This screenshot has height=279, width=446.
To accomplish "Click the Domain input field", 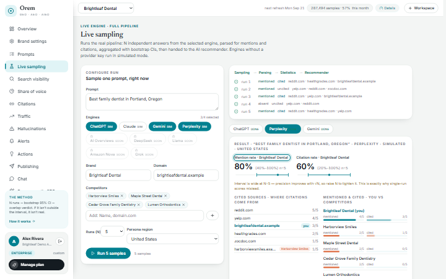I will point(186,175).
